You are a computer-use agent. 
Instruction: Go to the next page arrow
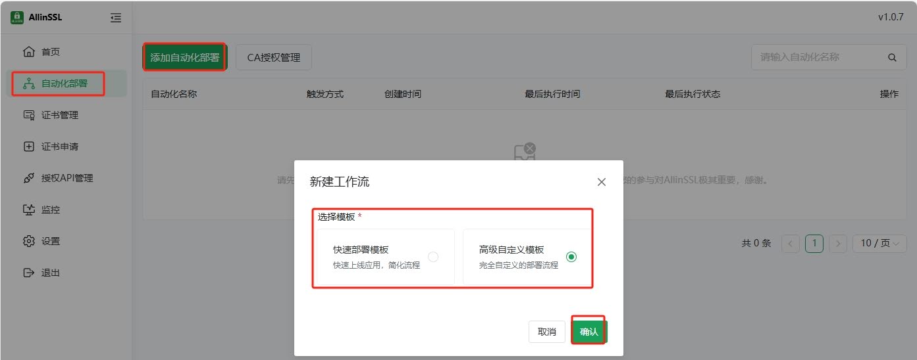pos(837,243)
